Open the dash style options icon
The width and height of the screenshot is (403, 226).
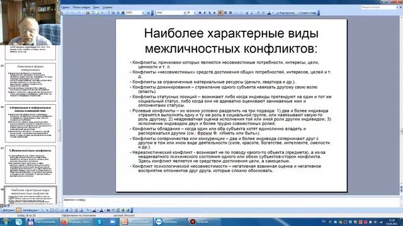[113, 210]
